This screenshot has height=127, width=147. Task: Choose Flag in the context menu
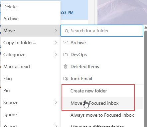31,78
